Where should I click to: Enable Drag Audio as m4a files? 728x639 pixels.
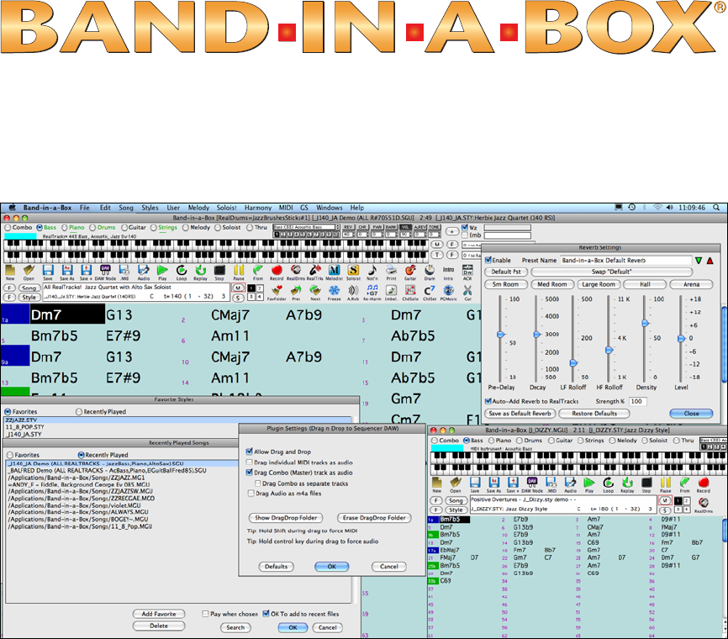point(250,494)
